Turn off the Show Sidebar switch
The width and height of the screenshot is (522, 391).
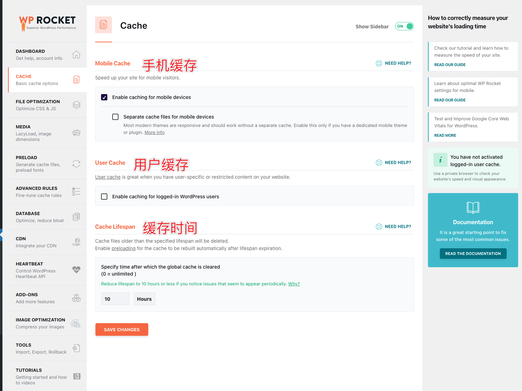405,26
